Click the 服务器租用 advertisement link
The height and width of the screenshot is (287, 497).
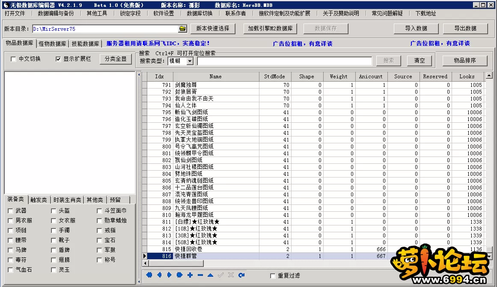pos(158,43)
